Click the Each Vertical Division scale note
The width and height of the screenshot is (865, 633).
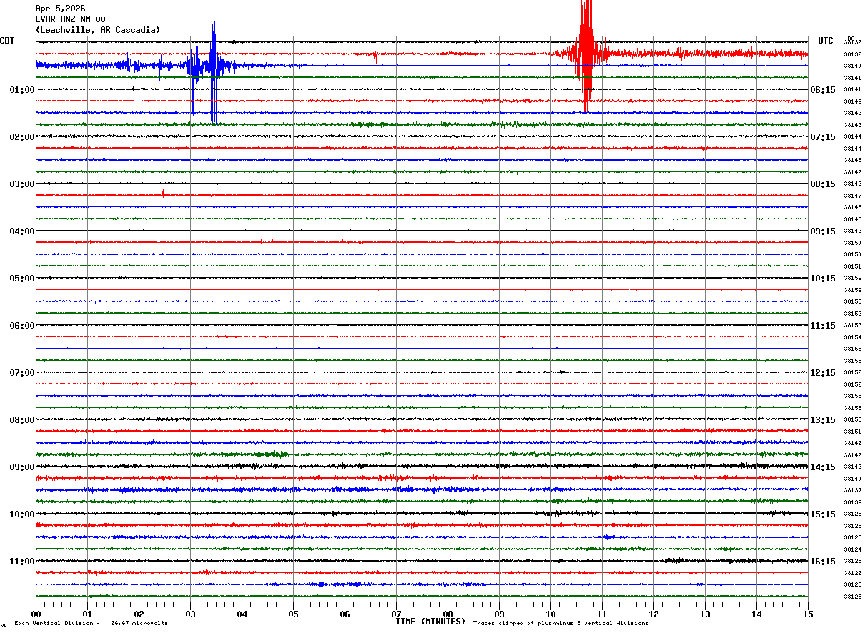click(x=91, y=623)
